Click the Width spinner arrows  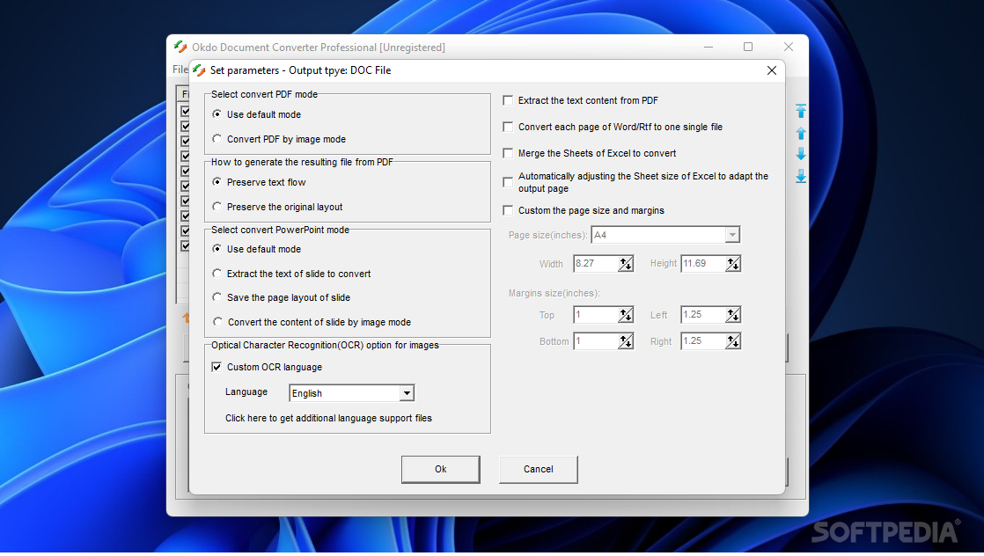[x=626, y=264]
